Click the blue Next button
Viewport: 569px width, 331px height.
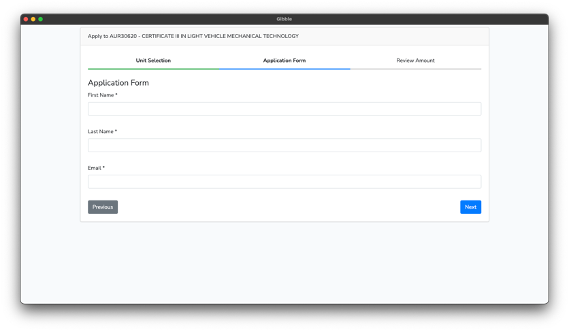470,207
